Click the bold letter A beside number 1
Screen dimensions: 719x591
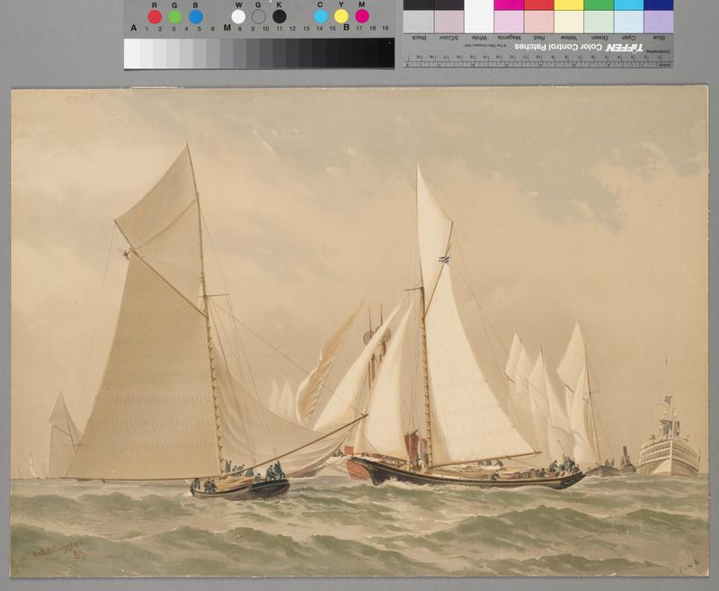133,28
